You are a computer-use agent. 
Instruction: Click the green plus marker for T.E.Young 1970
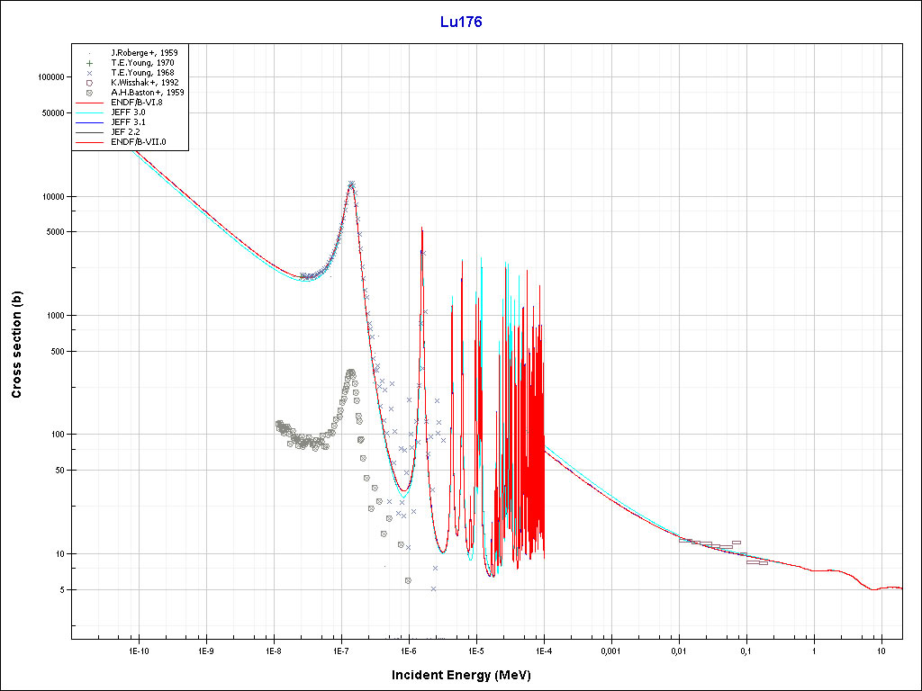(x=89, y=63)
